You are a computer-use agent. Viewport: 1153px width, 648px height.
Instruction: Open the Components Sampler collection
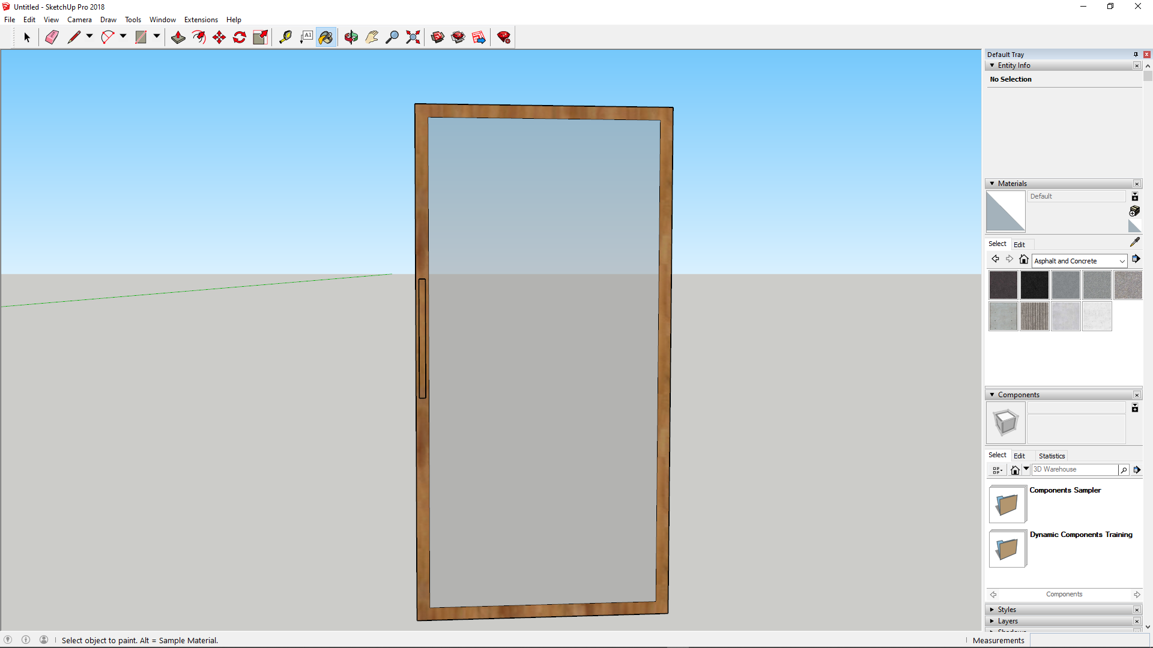(x=1007, y=504)
